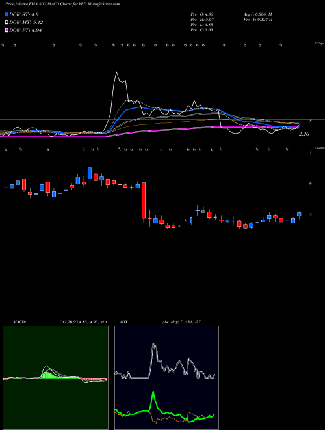Click the white DOW MT legend swatch

7,23
